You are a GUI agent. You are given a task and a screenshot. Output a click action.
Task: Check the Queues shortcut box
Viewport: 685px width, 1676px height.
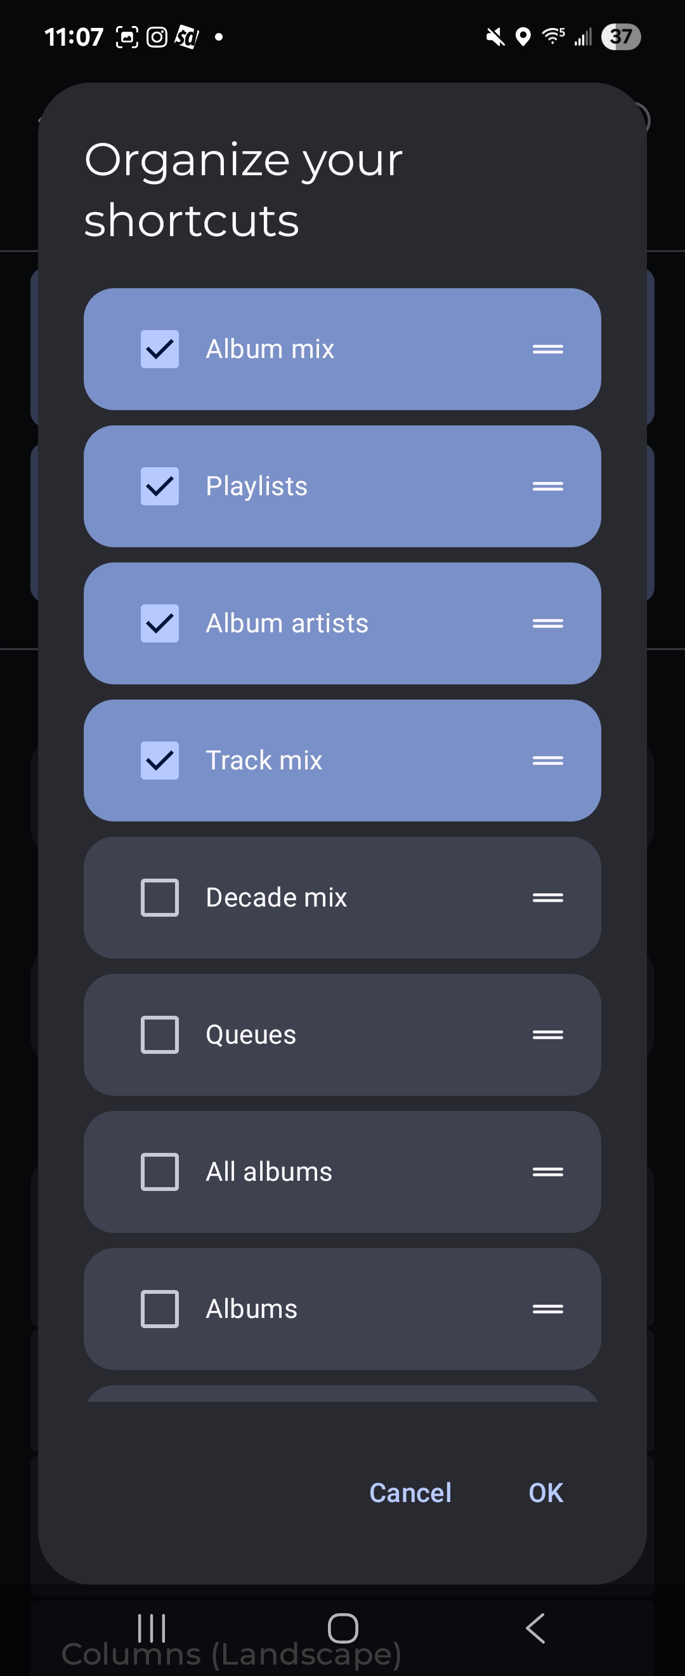160,1035
